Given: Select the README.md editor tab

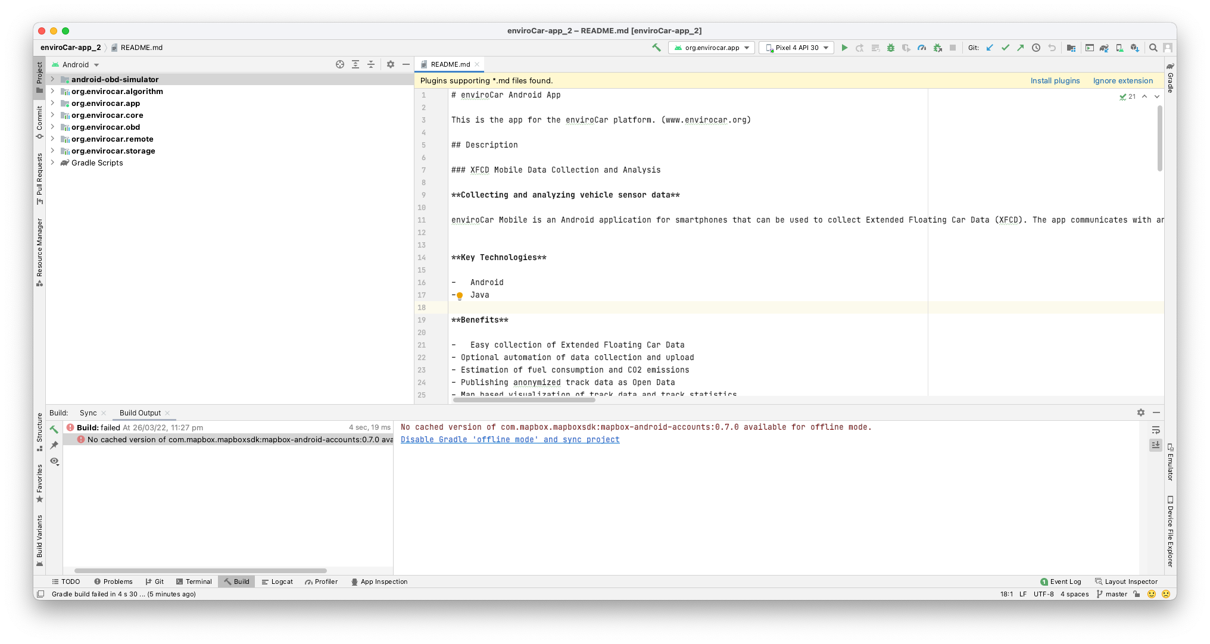Looking at the screenshot, I should pos(451,64).
